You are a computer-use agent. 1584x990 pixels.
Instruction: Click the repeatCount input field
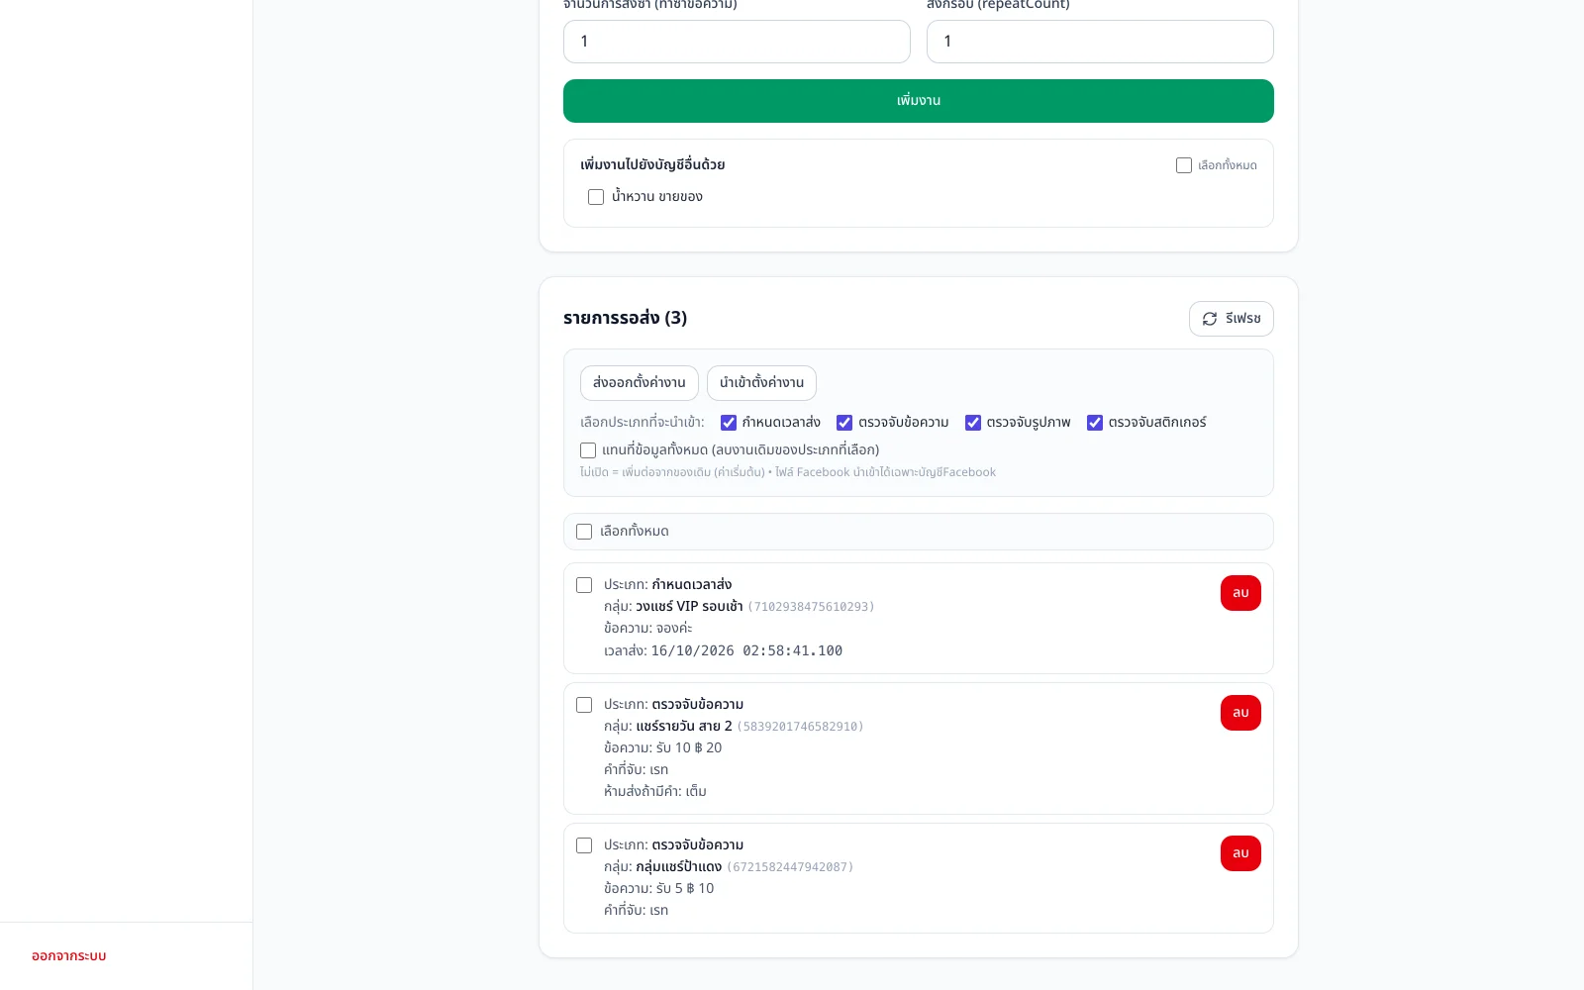(1100, 42)
